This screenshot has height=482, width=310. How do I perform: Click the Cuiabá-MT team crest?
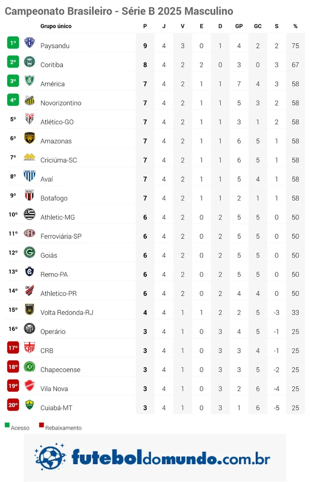click(x=30, y=404)
